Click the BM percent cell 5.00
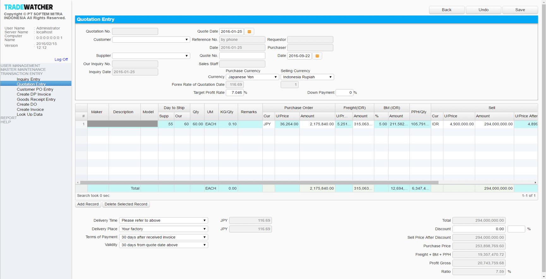This screenshot has width=546, height=279. click(381, 124)
